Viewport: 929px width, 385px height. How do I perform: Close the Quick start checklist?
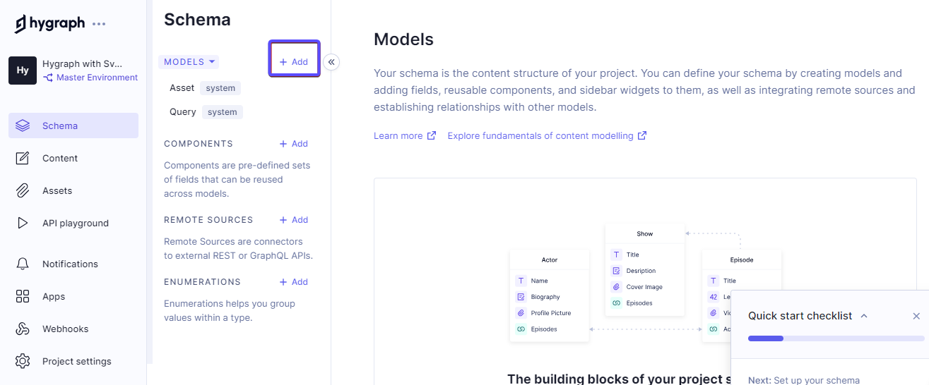916,316
